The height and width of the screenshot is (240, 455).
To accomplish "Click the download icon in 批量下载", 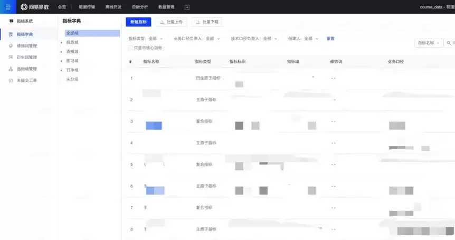I will (x=198, y=22).
